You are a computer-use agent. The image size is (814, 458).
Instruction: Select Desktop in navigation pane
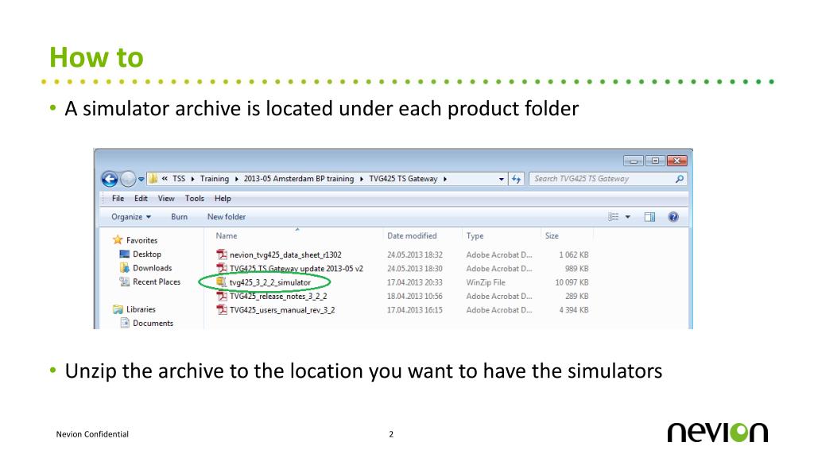point(147,254)
